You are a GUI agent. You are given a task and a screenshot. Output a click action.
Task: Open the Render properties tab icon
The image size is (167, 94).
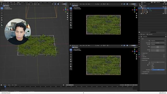[x=139, y=37]
